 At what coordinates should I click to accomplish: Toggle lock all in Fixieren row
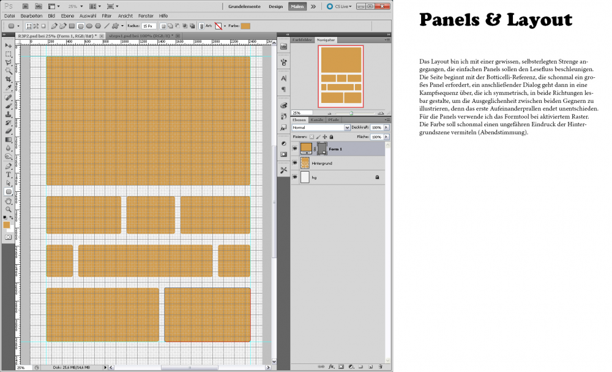331,137
